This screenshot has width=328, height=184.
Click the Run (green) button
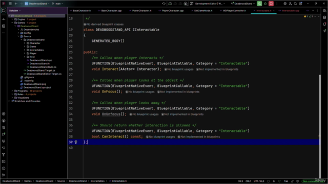pos(259,4)
